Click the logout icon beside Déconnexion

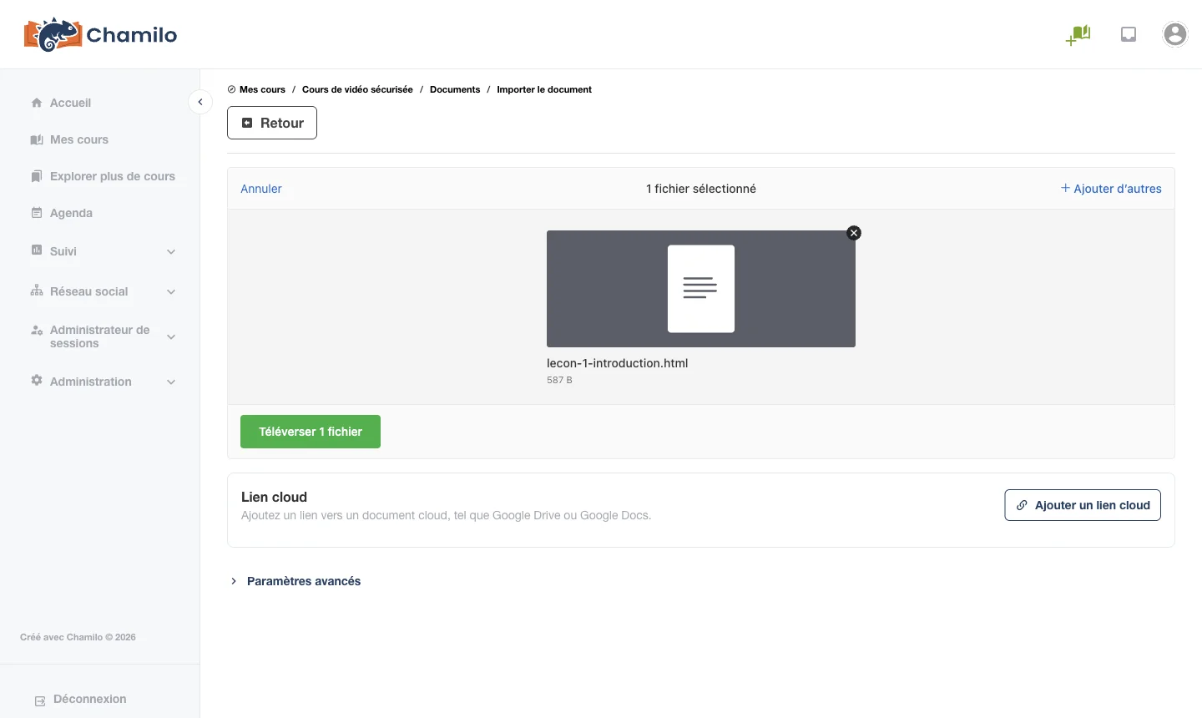[40, 700]
